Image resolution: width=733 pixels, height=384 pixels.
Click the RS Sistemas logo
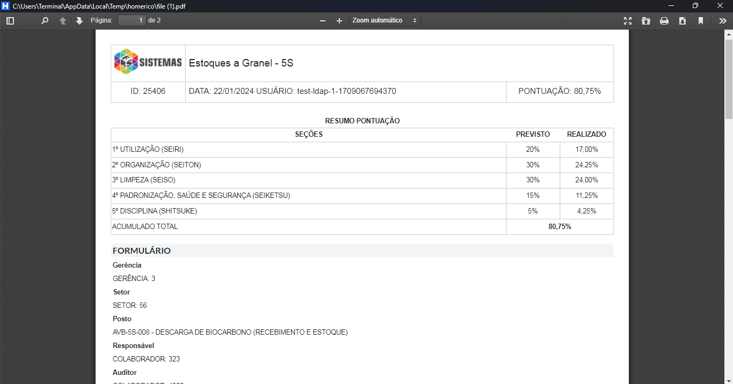(148, 62)
